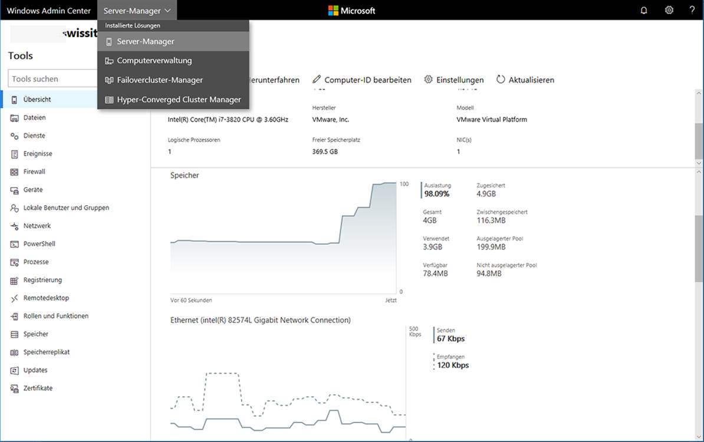
Task: Click the Übersicht sidebar icon
Action: coord(14,100)
